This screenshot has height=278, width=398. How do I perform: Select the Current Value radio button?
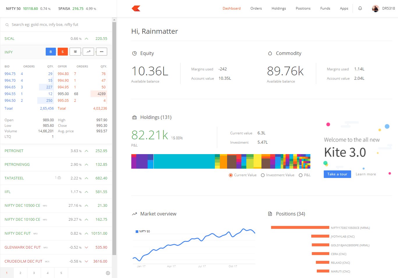click(x=231, y=175)
